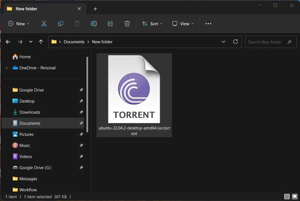This screenshot has height=201, width=300.
Task: Open Videos in the sidebar
Action: point(25,156)
